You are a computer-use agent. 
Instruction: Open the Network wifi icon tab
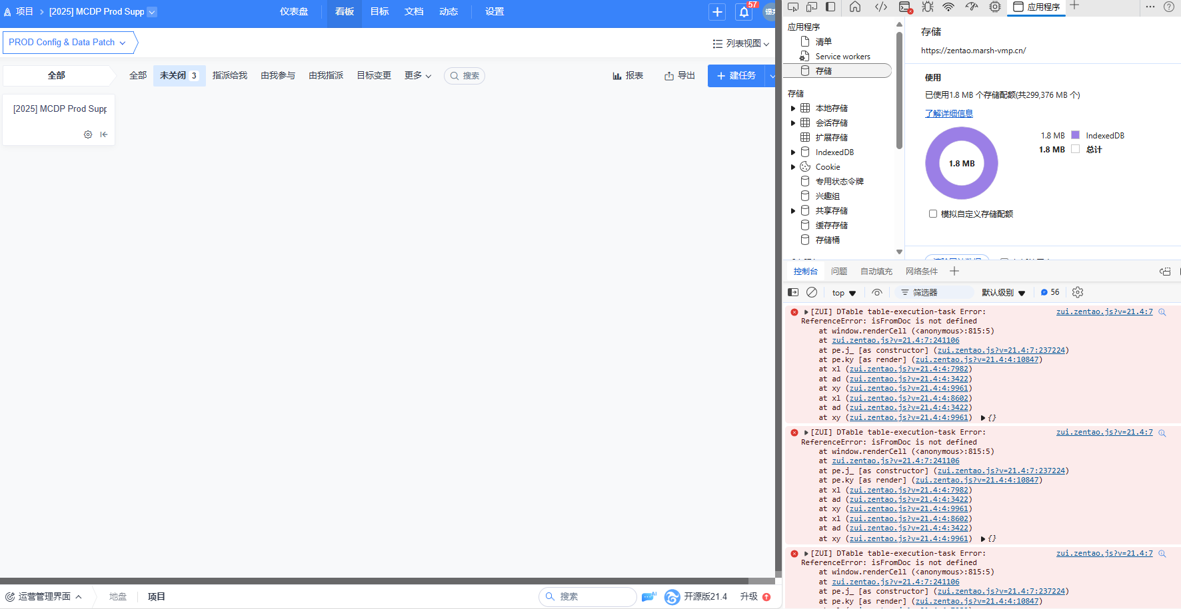[948, 7]
